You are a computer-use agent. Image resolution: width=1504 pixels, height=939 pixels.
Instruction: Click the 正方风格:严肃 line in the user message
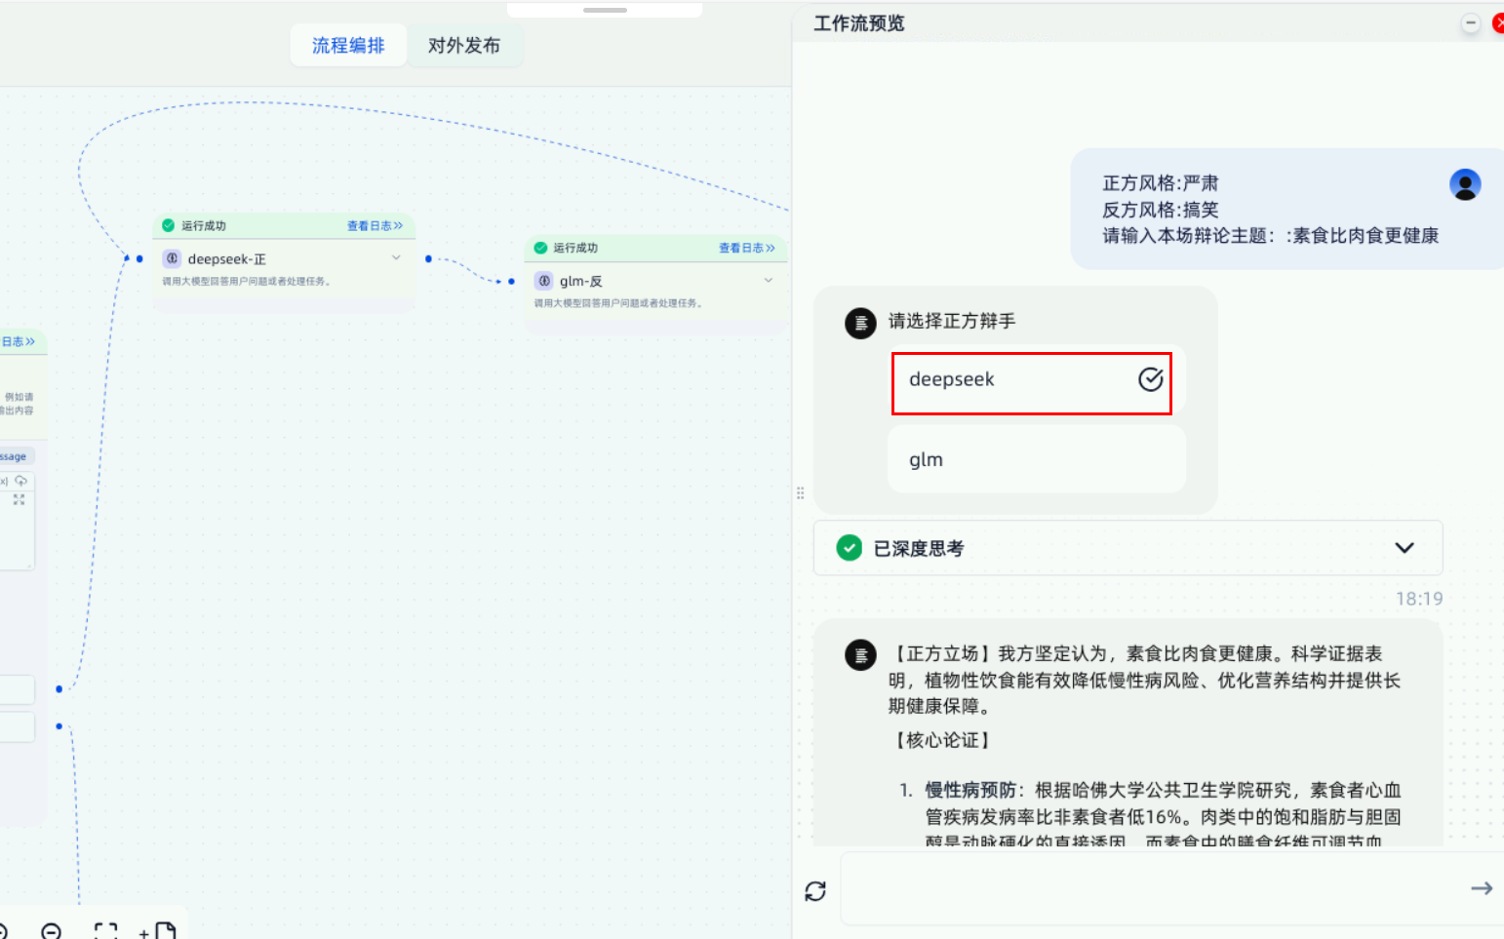[x=1161, y=183]
